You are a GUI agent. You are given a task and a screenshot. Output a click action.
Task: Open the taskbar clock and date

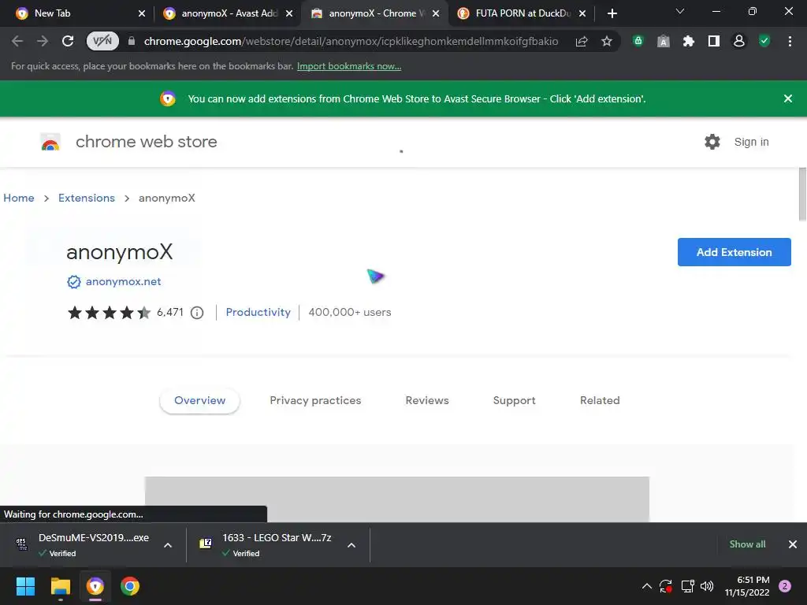click(747, 586)
